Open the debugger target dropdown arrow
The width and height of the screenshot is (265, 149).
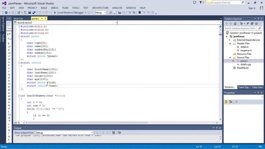[85, 13]
